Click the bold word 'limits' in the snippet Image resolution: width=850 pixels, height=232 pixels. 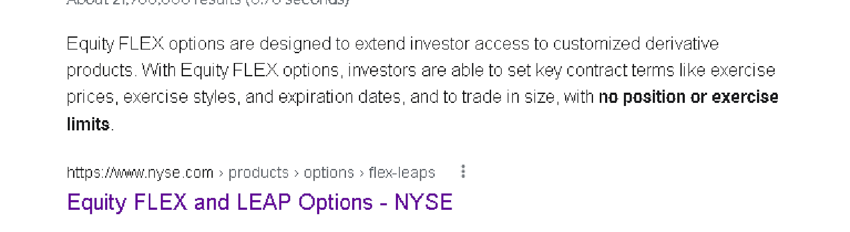pyautogui.click(x=88, y=124)
